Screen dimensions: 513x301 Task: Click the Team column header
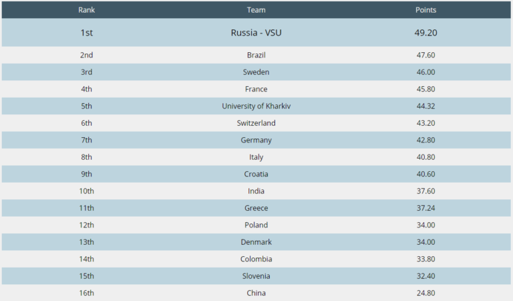coord(256,10)
